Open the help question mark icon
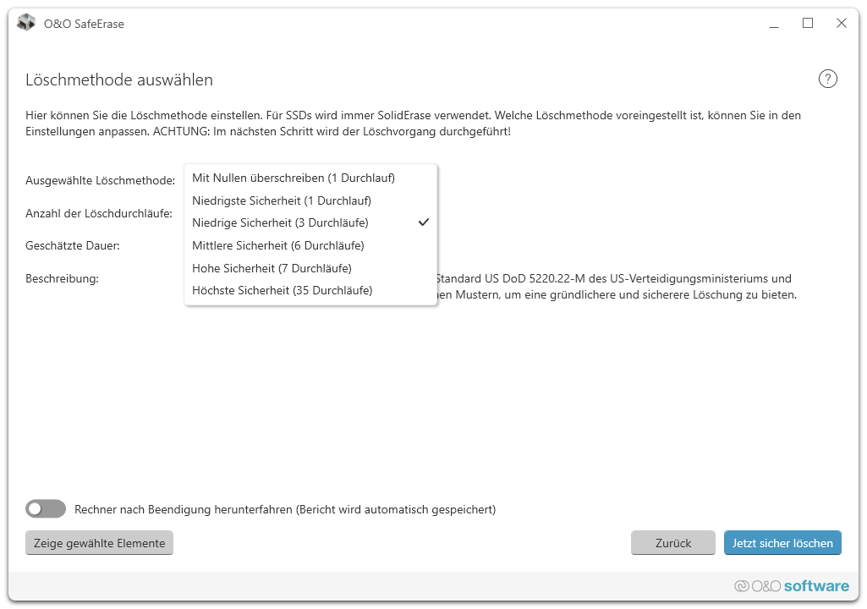The image size is (867, 609). coord(827,80)
